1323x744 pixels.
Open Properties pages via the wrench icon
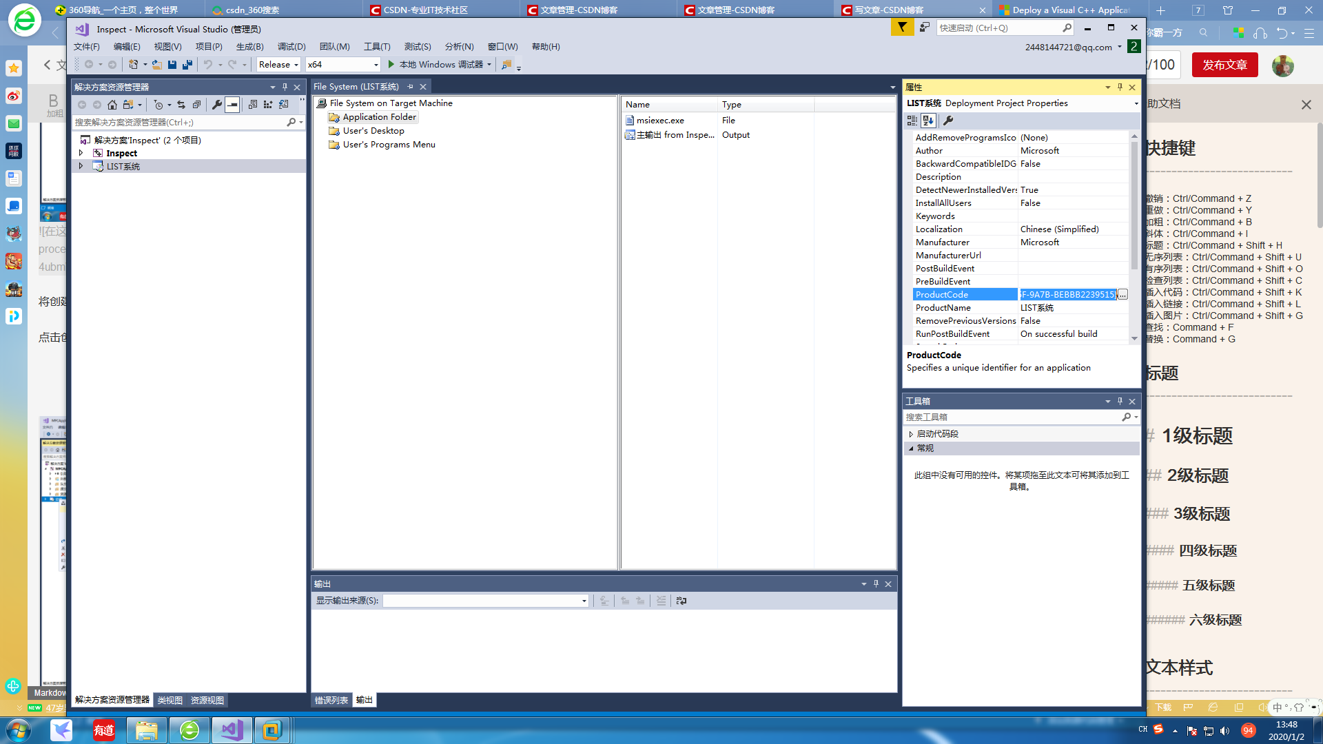pos(949,121)
